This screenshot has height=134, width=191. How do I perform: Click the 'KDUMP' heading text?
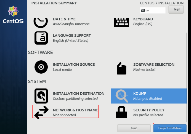click(140, 93)
